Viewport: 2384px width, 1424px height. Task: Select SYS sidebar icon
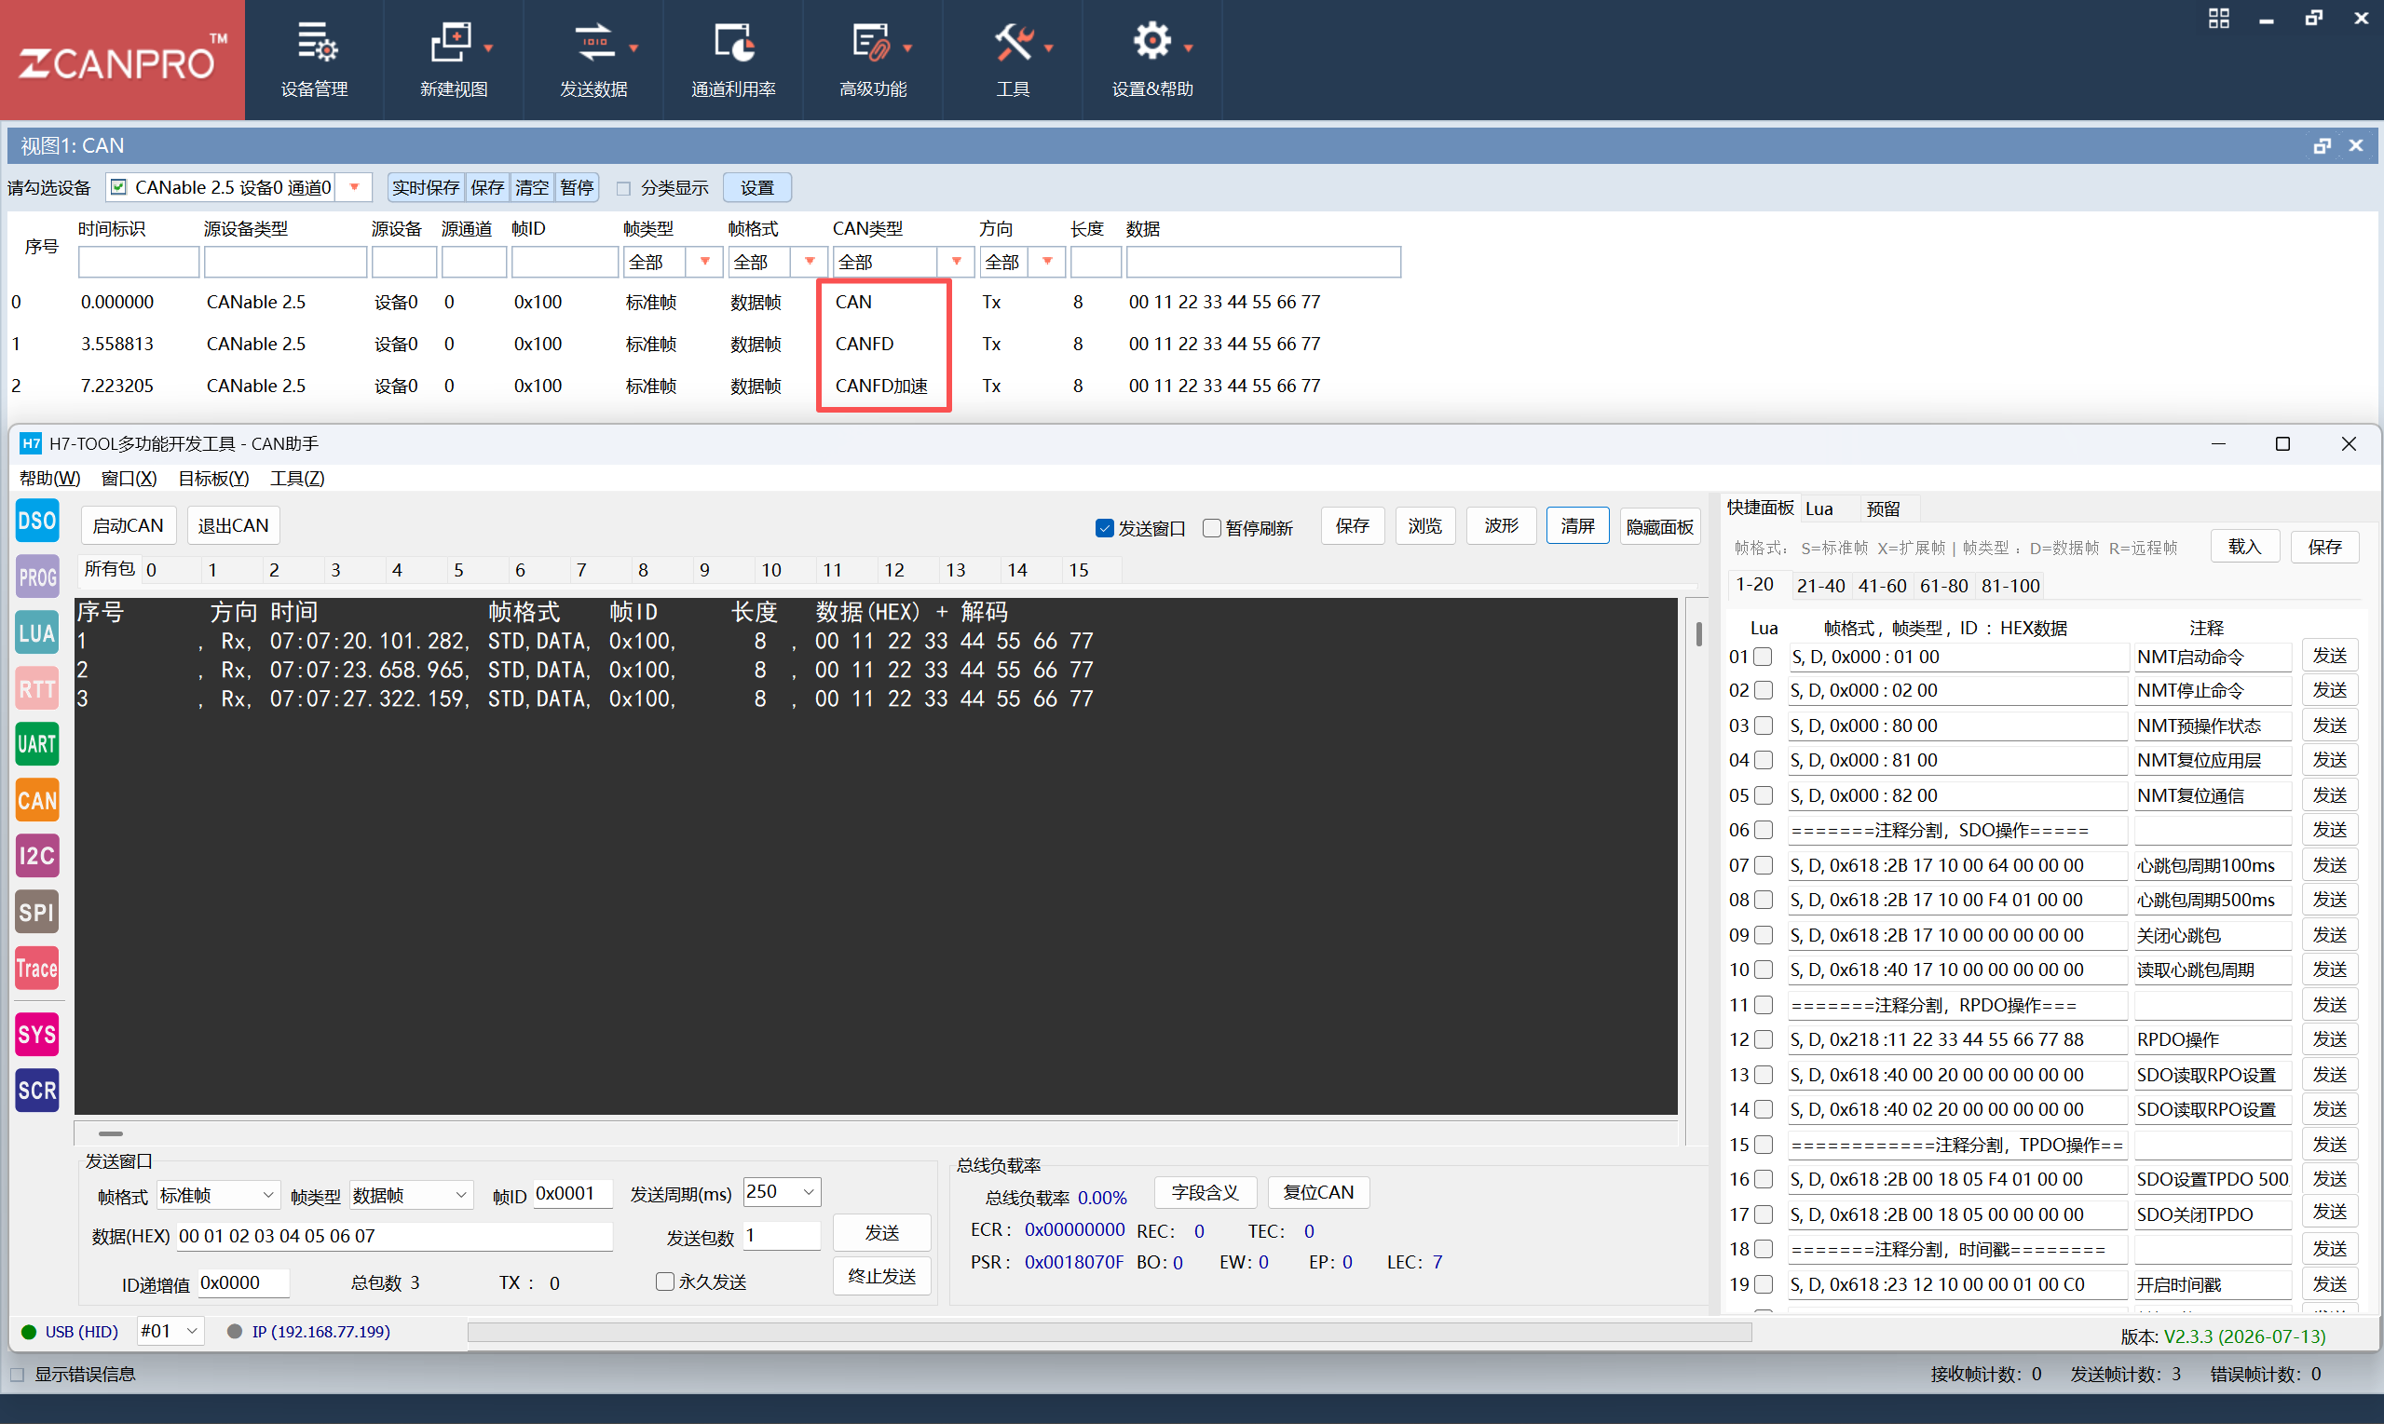click(37, 1035)
